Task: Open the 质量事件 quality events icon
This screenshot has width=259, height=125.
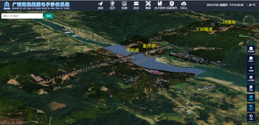Action: 172,5
